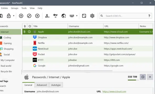This screenshot has width=155, height=94.
Task: Sort entries by Username column header
Action: tap(85, 26)
